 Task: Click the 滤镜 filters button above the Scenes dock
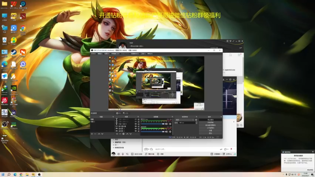click(126, 113)
